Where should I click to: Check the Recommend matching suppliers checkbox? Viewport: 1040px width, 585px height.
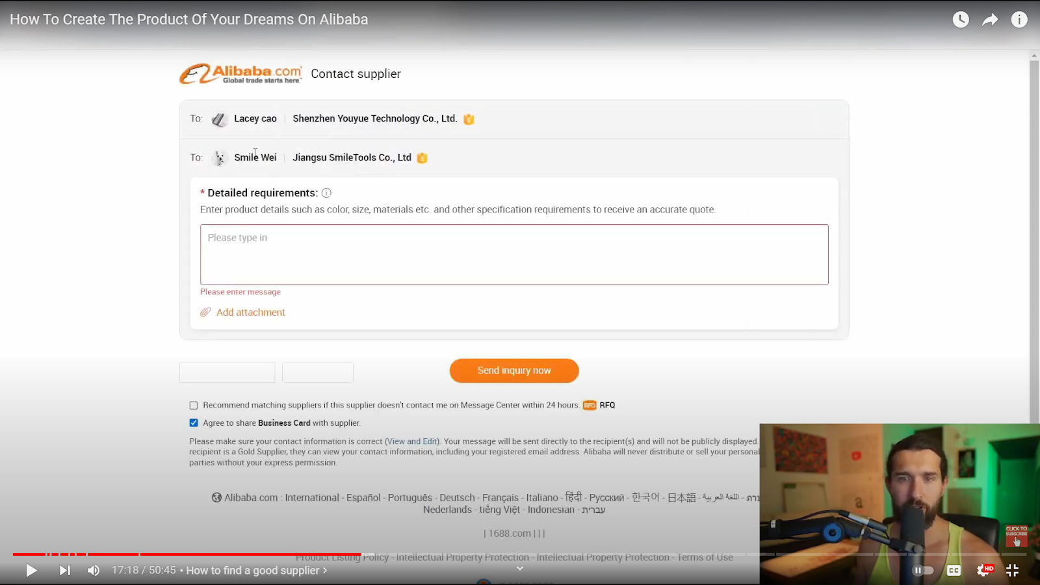tap(194, 406)
